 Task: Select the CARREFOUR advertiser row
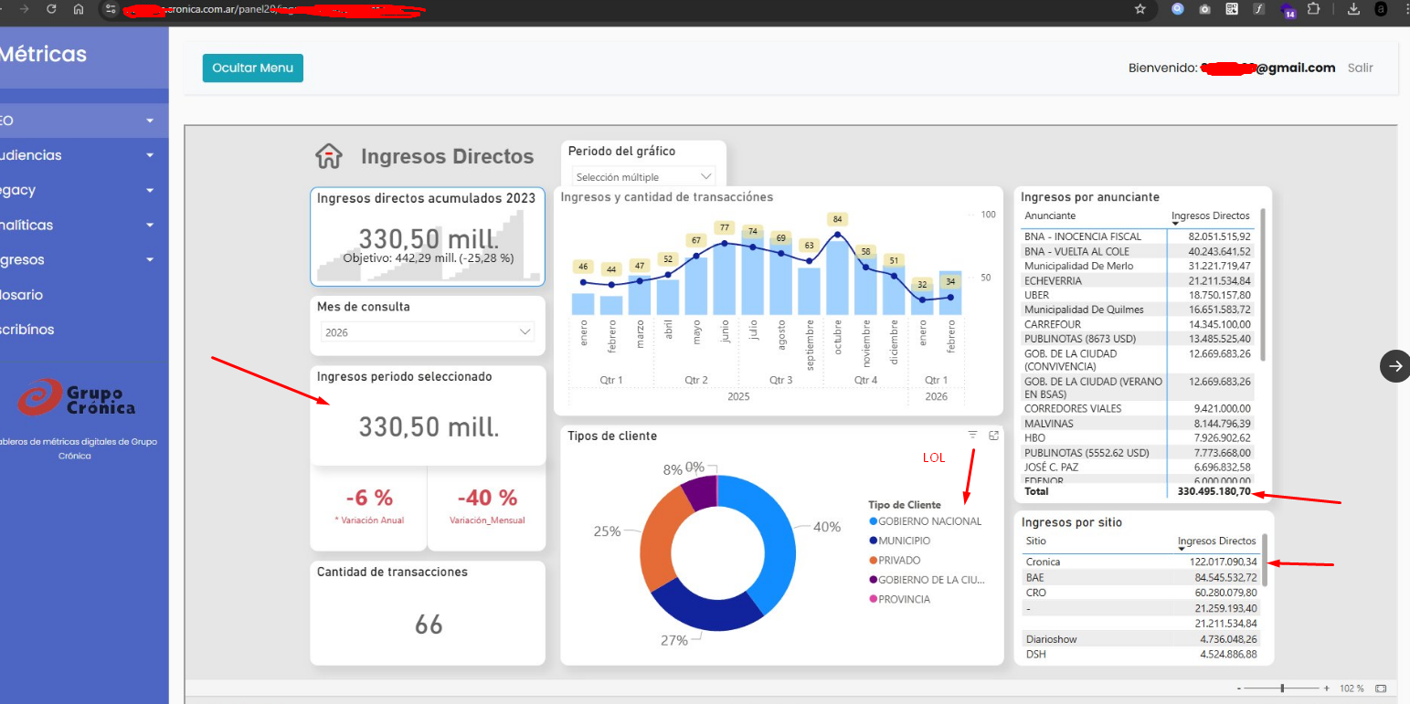(1138, 324)
